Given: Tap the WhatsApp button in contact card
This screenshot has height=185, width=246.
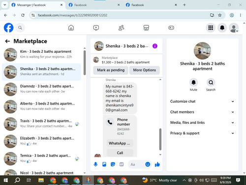Looking at the screenshot, I should click(x=120, y=143).
